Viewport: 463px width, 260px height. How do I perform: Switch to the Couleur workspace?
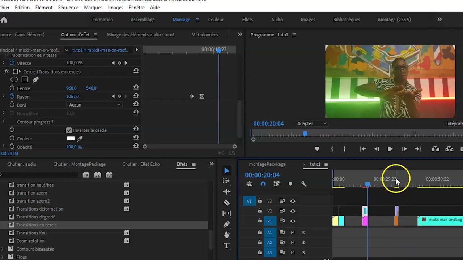click(216, 19)
